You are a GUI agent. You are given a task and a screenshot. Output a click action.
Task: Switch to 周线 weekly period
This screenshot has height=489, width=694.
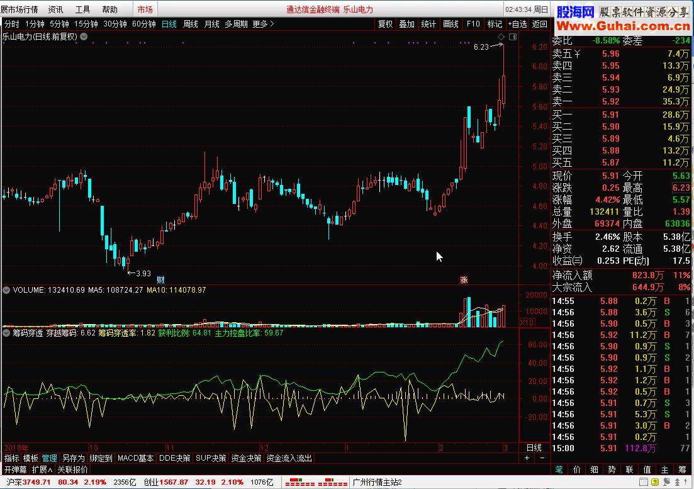tap(190, 24)
